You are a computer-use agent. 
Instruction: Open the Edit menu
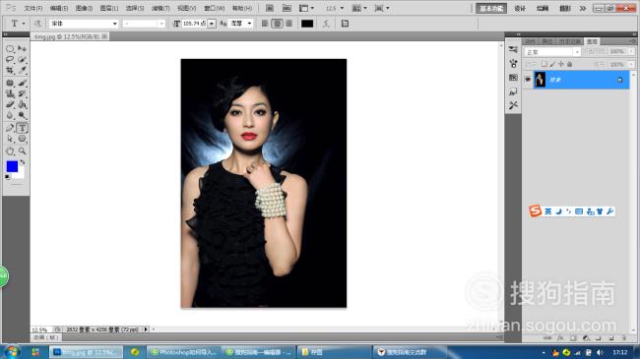[x=59, y=8]
